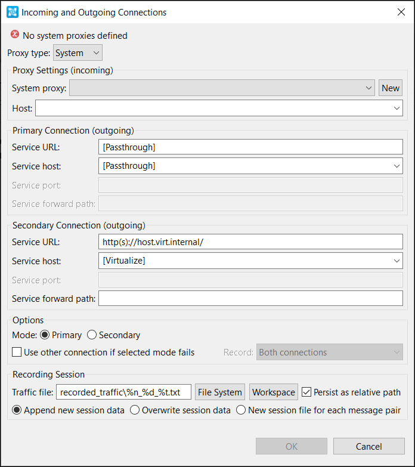Screen dimensions: 415x467
Task: Close the Incoming and Outgoing Connections dialog
Action: coord(401,12)
